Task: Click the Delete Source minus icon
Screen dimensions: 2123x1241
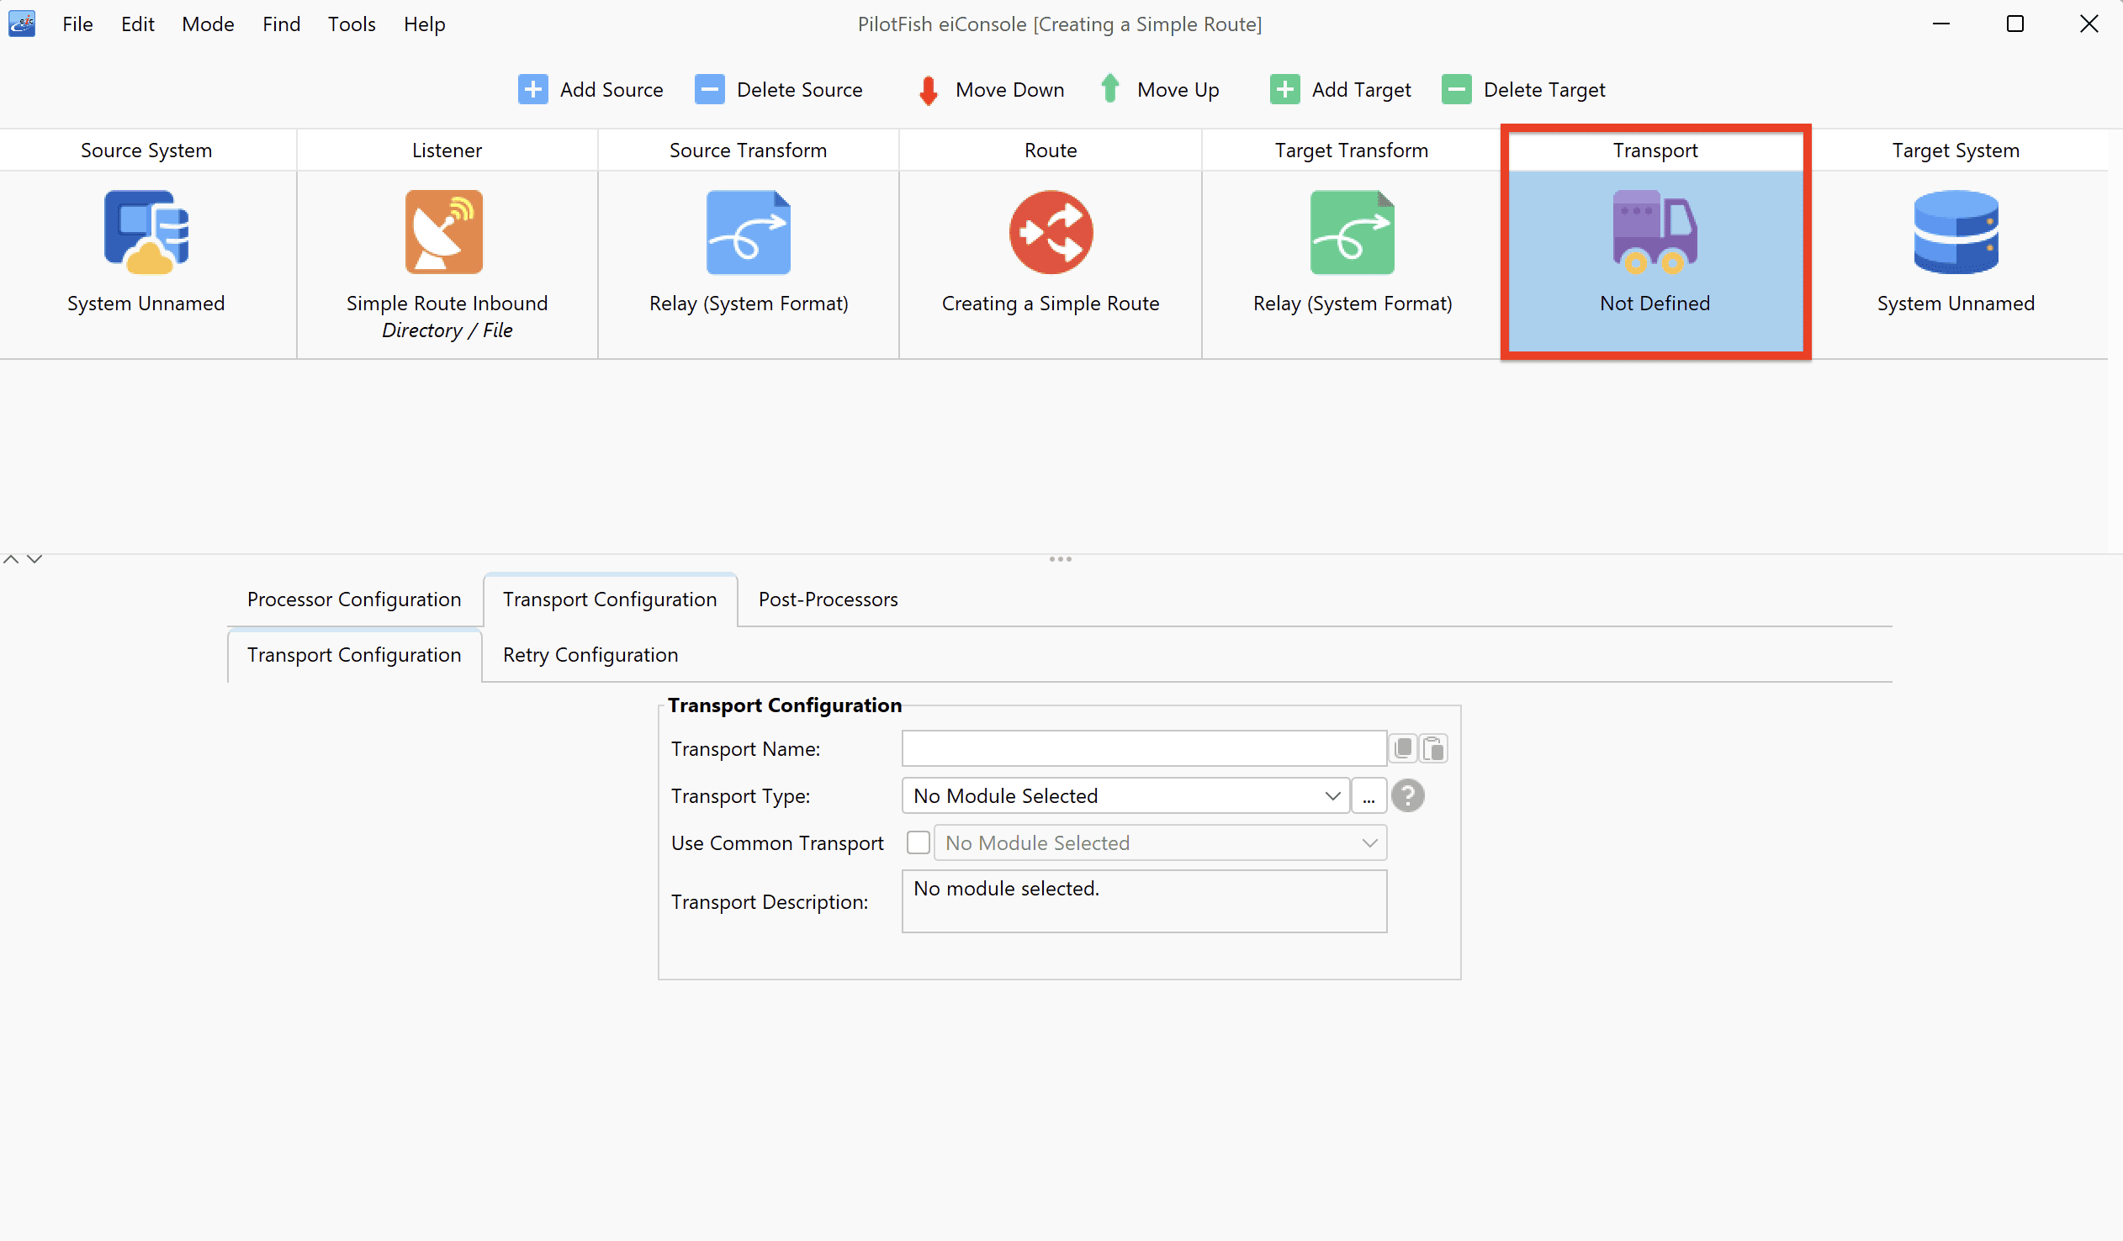Action: 709,89
